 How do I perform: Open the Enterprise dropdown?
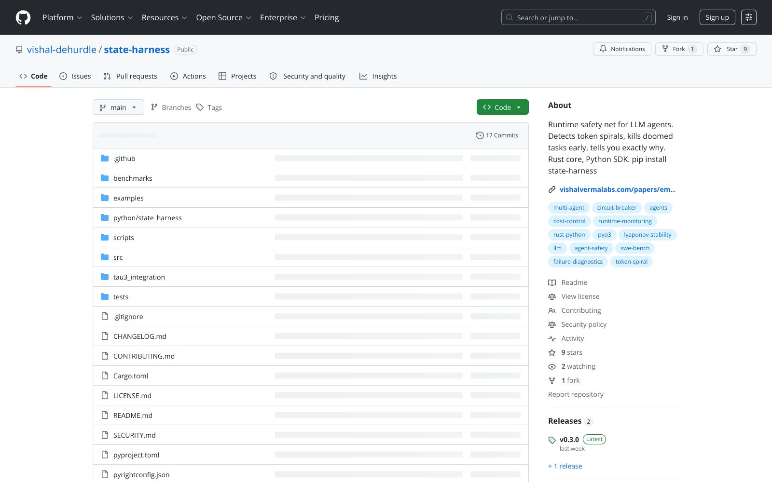point(283,17)
